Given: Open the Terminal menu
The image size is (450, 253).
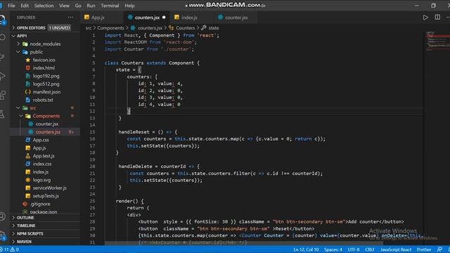Looking at the screenshot, I should tap(110, 6).
